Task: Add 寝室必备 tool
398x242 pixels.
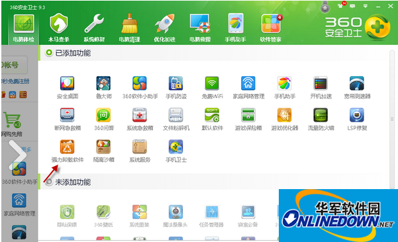Action: click(248, 216)
